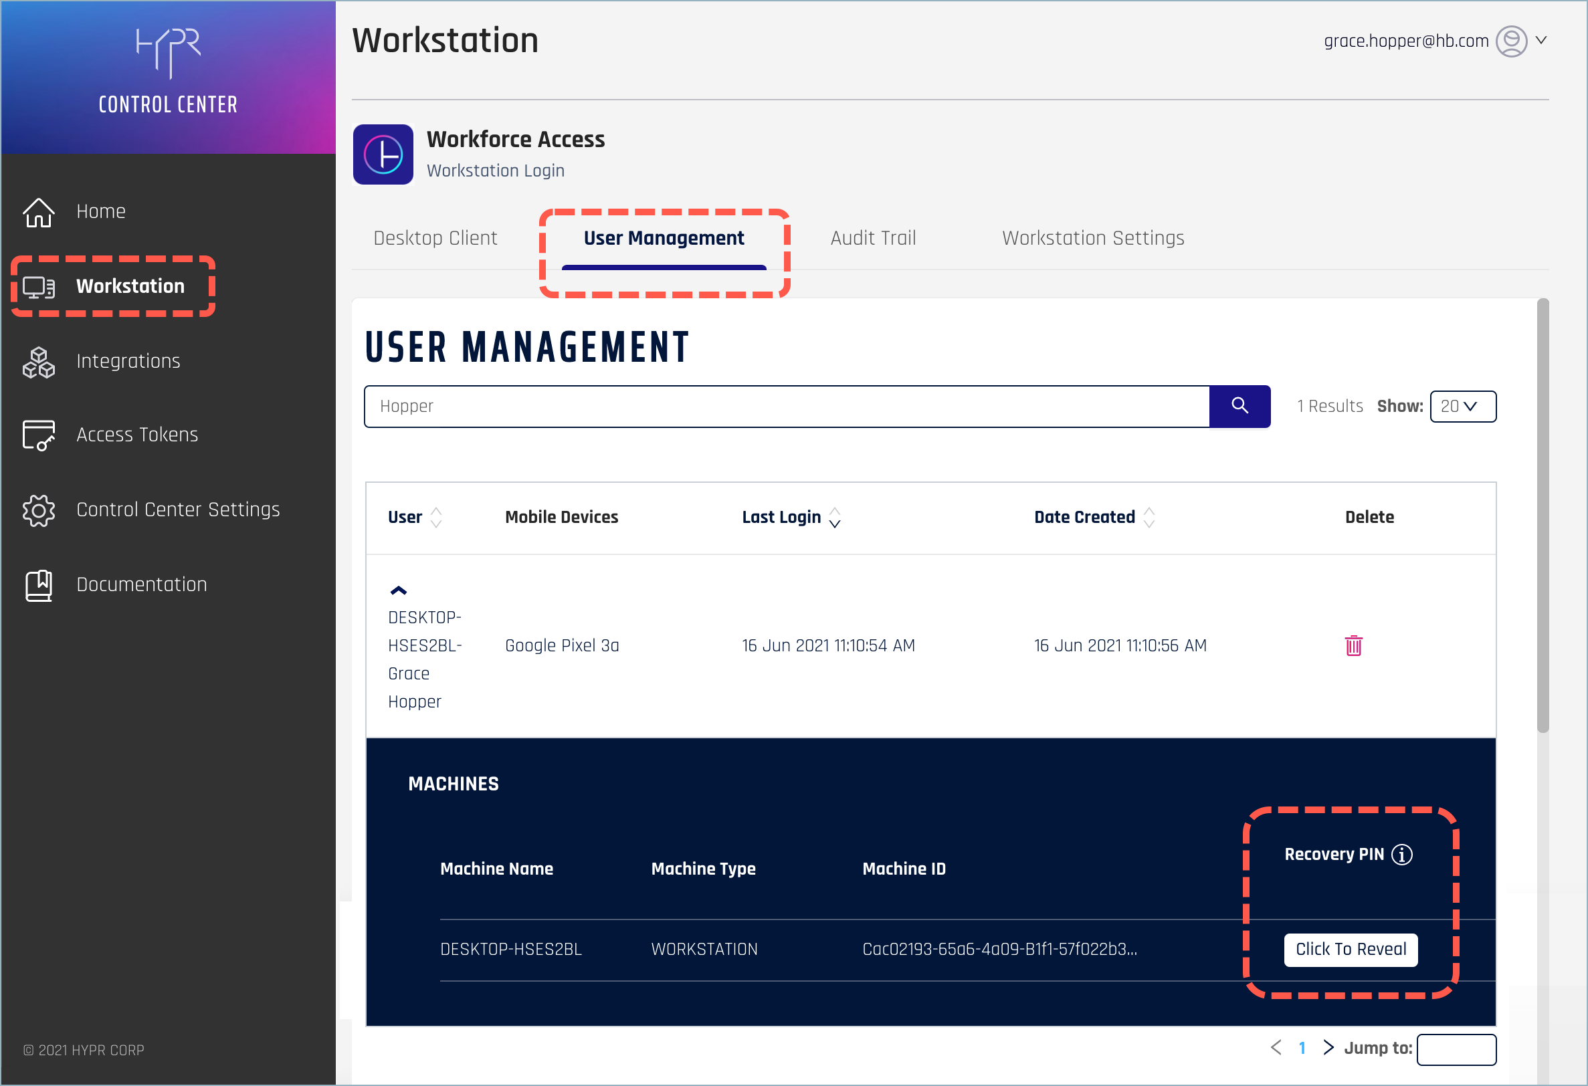Viewport: 1588px width, 1086px height.
Task: Click the Workforce Access app logo
Action: click(x=383, y=154)
